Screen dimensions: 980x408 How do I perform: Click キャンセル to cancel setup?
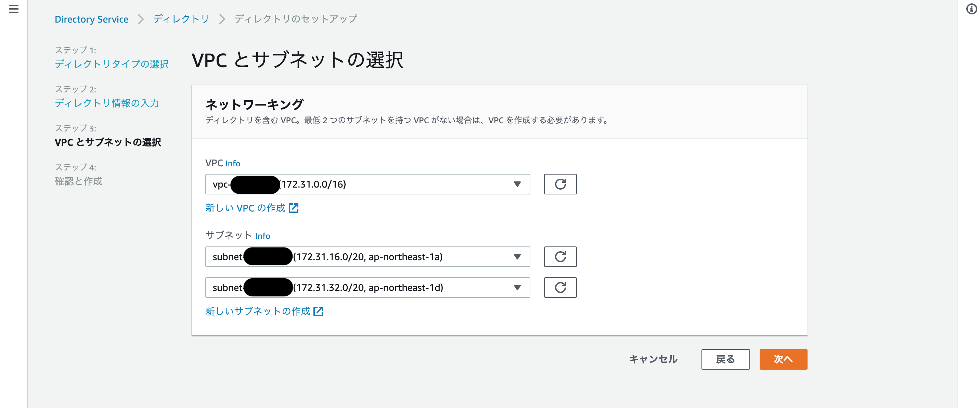pos(653,359)
